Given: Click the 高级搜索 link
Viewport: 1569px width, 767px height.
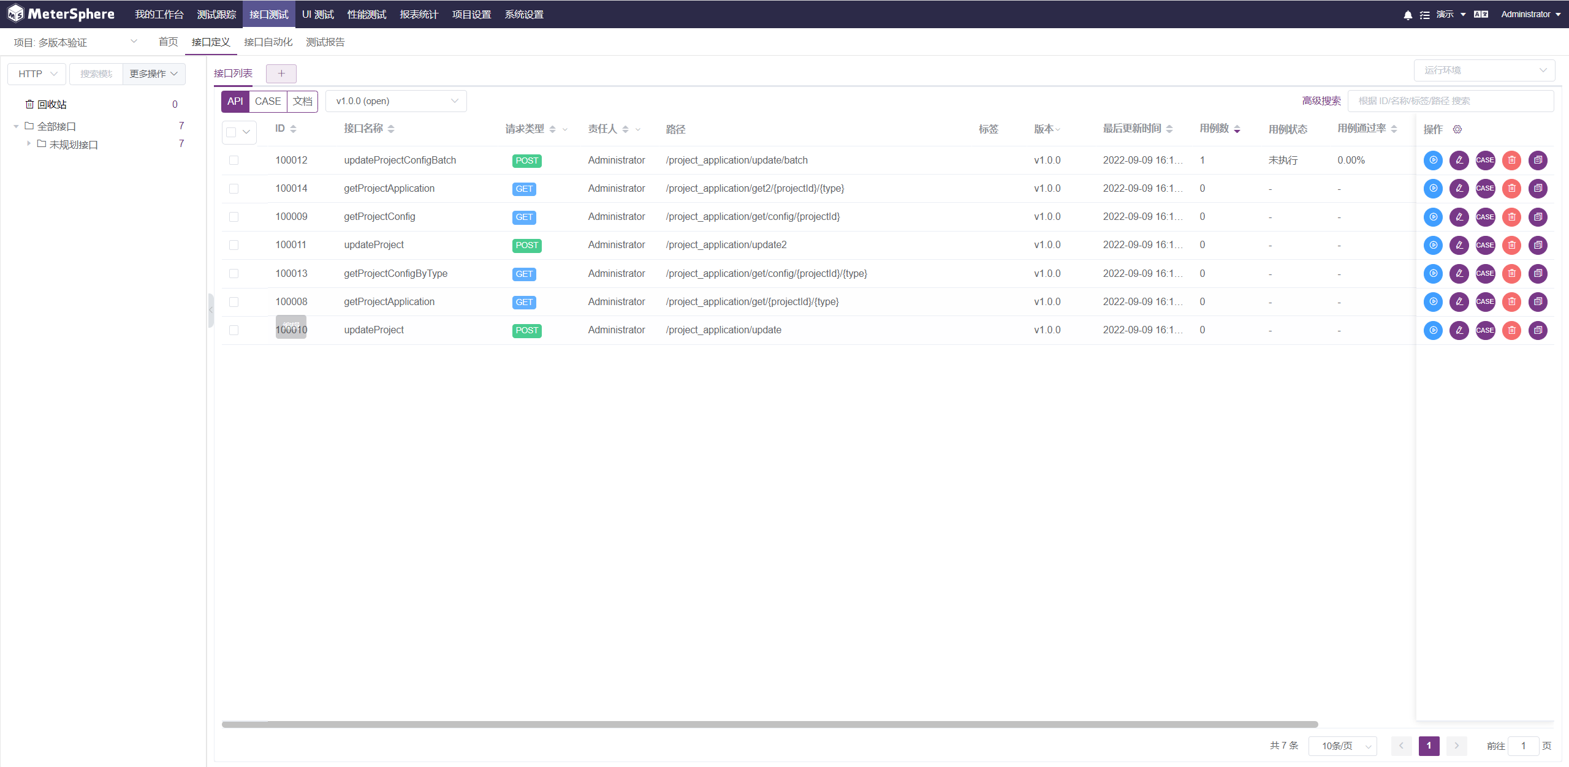Looking at the screenshot, I should coord(1321,101).
